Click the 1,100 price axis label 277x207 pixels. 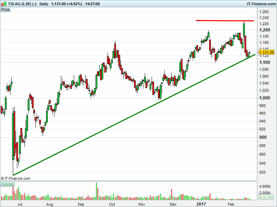point(265,62)
